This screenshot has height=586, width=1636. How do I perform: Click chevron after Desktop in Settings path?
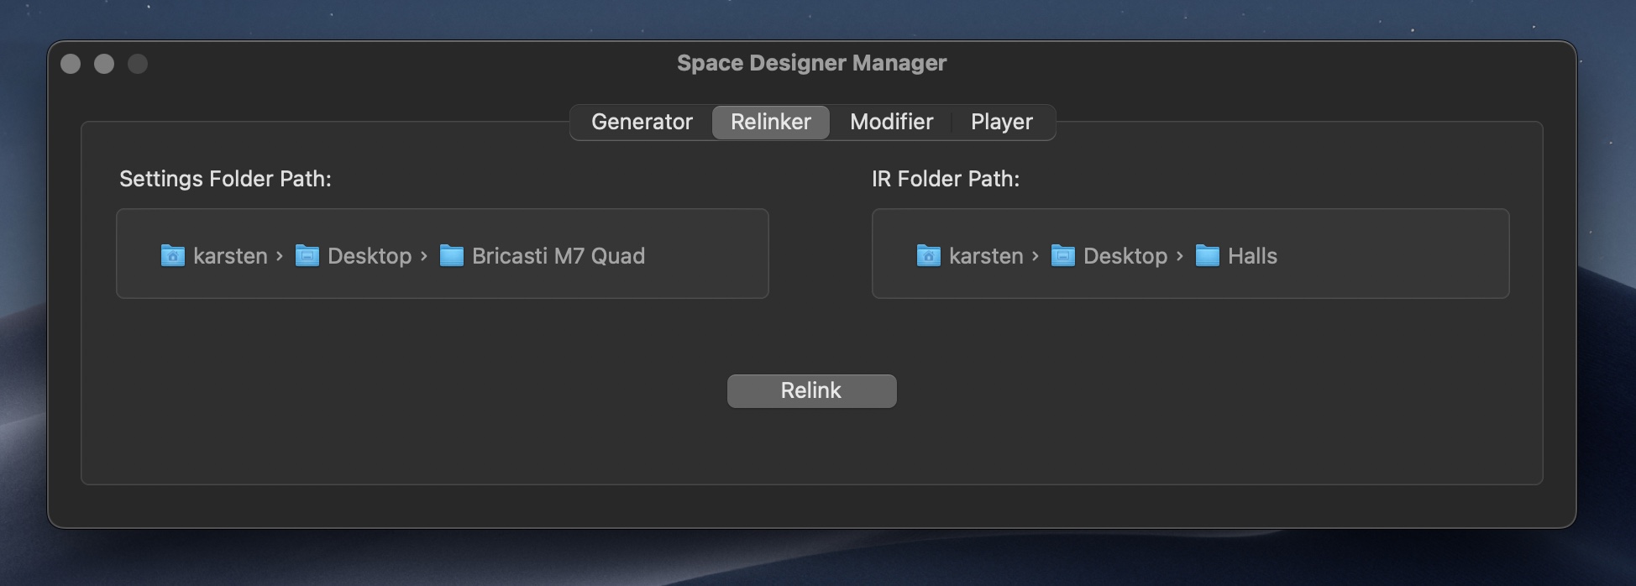coord(424,256)
